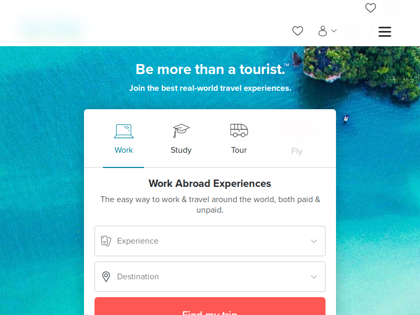This screenshot has height=315, width=420.
Task: Click the tickets icon in Experience field
Action: [106, 241]
